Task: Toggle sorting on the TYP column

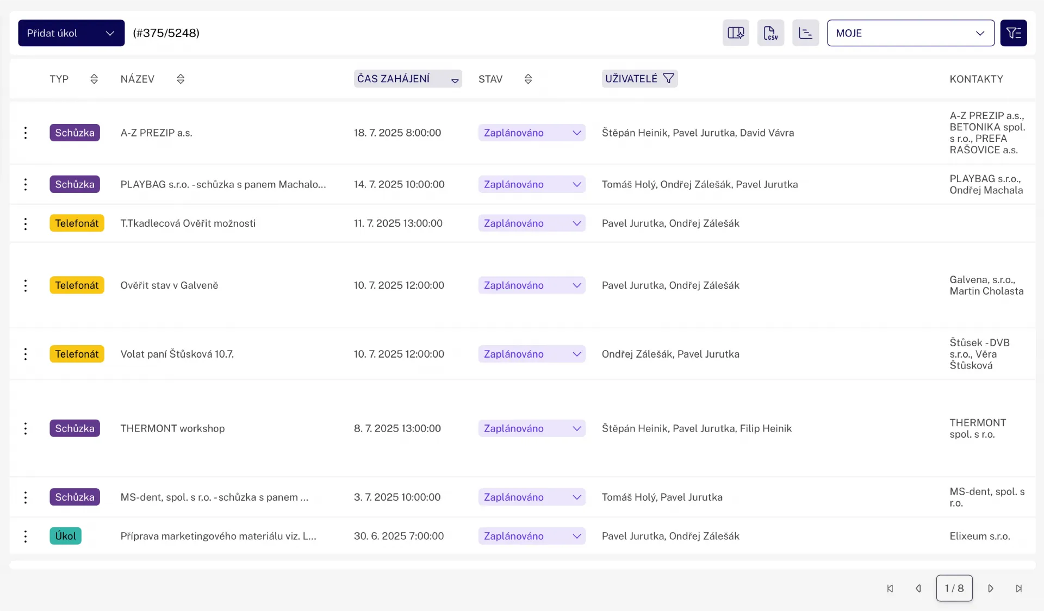Action: 94,79
